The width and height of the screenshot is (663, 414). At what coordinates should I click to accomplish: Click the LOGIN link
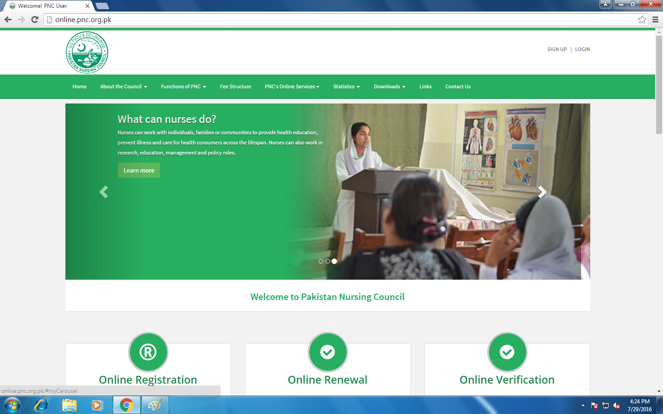tap(582, 49)
